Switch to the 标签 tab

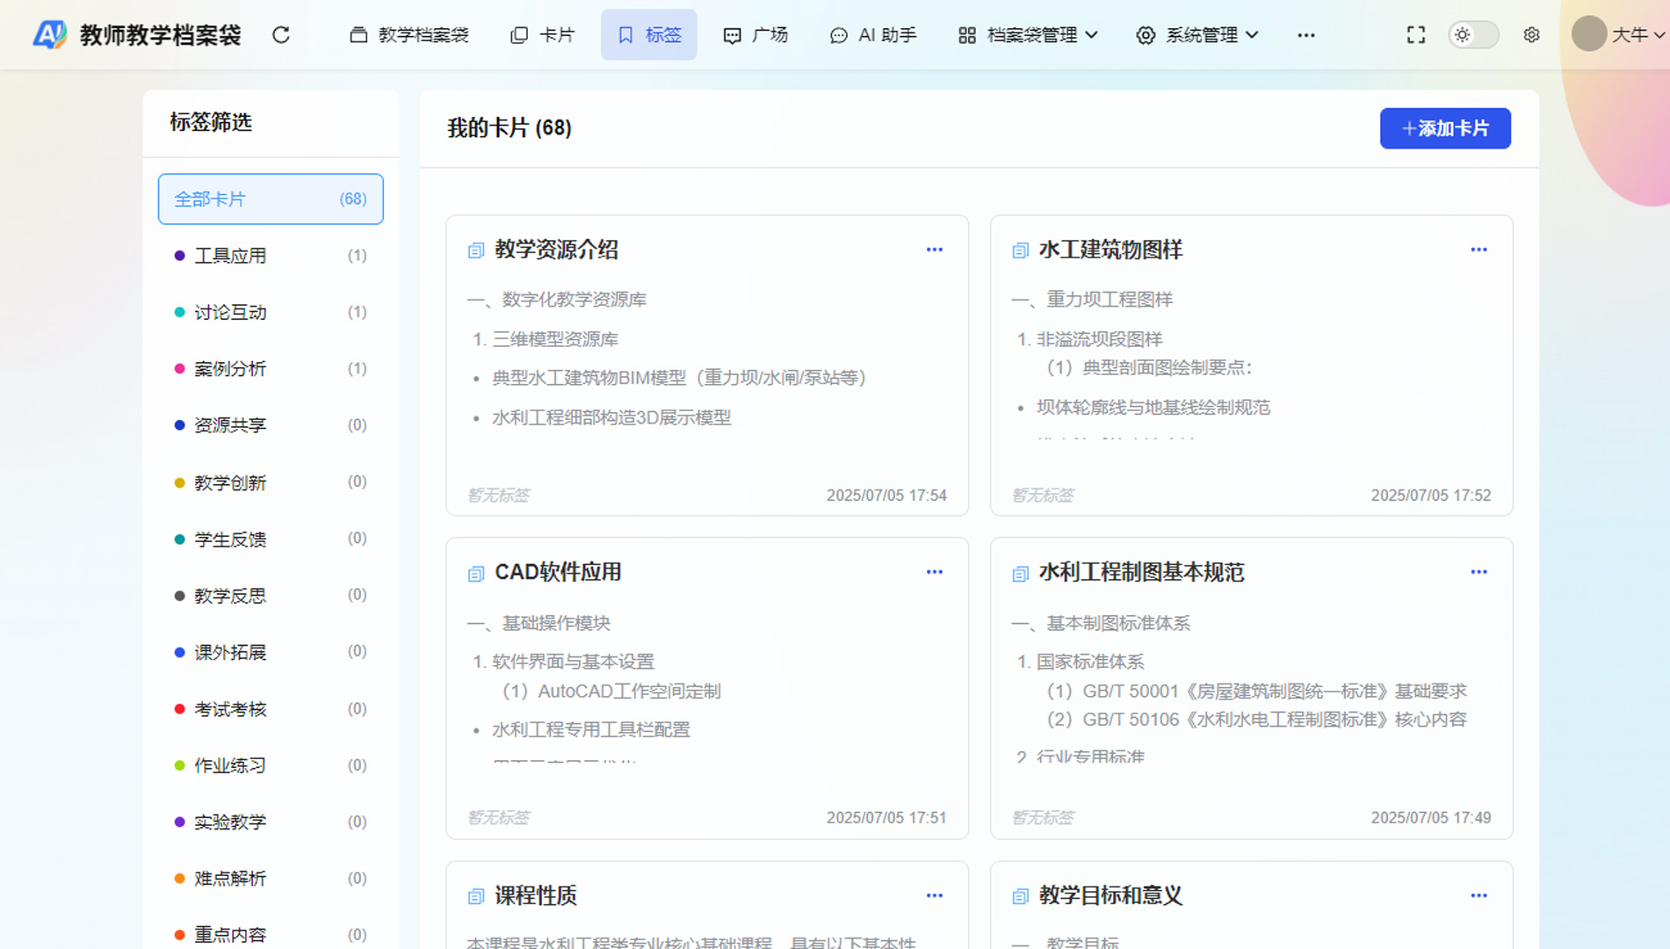pyautogui.click(x=648, y=34)
